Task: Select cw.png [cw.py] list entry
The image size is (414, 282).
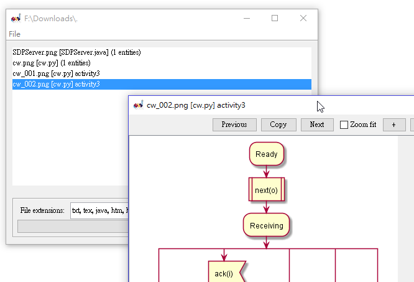Action: pos(162,63)
